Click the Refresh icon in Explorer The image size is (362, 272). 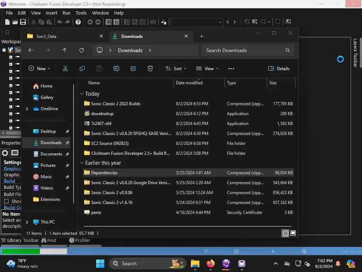(x=82, y=50)
